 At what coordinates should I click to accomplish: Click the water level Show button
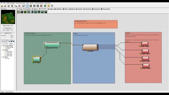[12, 36]
